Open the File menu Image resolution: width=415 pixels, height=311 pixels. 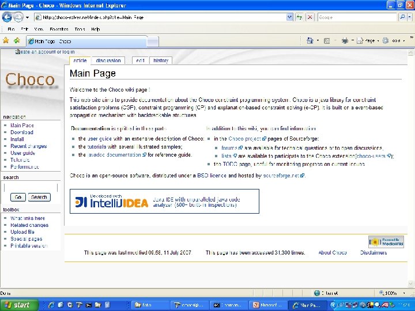pos(11,29)
